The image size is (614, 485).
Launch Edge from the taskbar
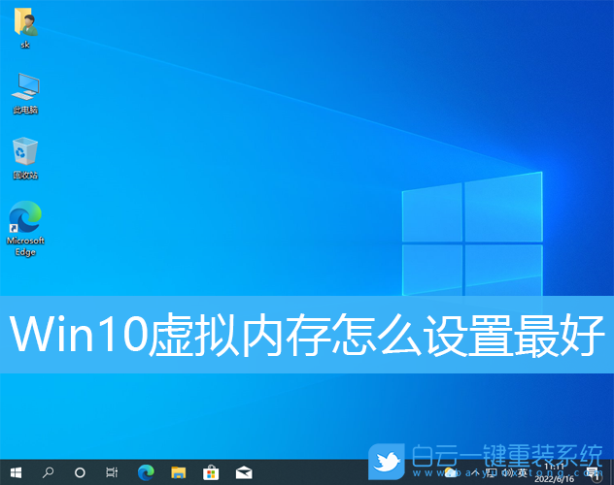coord(146,473)
